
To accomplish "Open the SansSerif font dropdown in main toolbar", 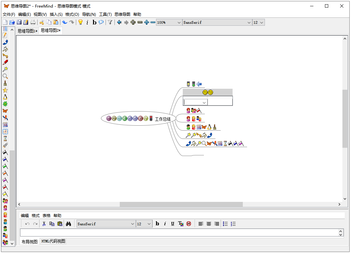I will coord(217,22).
